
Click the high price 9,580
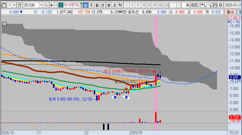point(198,12)
